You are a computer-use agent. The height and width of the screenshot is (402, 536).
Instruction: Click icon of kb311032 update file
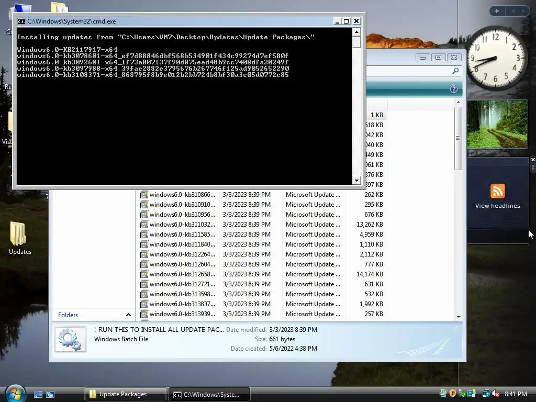click(x=144, y=224)
